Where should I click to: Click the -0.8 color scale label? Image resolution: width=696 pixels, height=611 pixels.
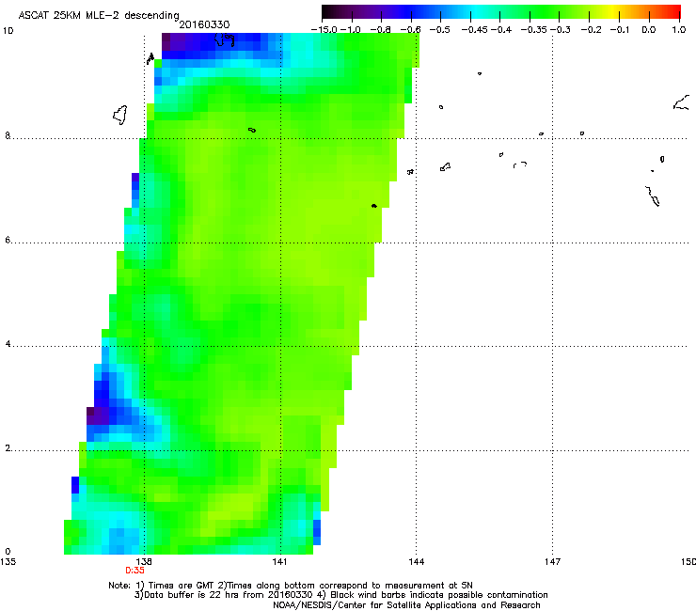[380, 30]
